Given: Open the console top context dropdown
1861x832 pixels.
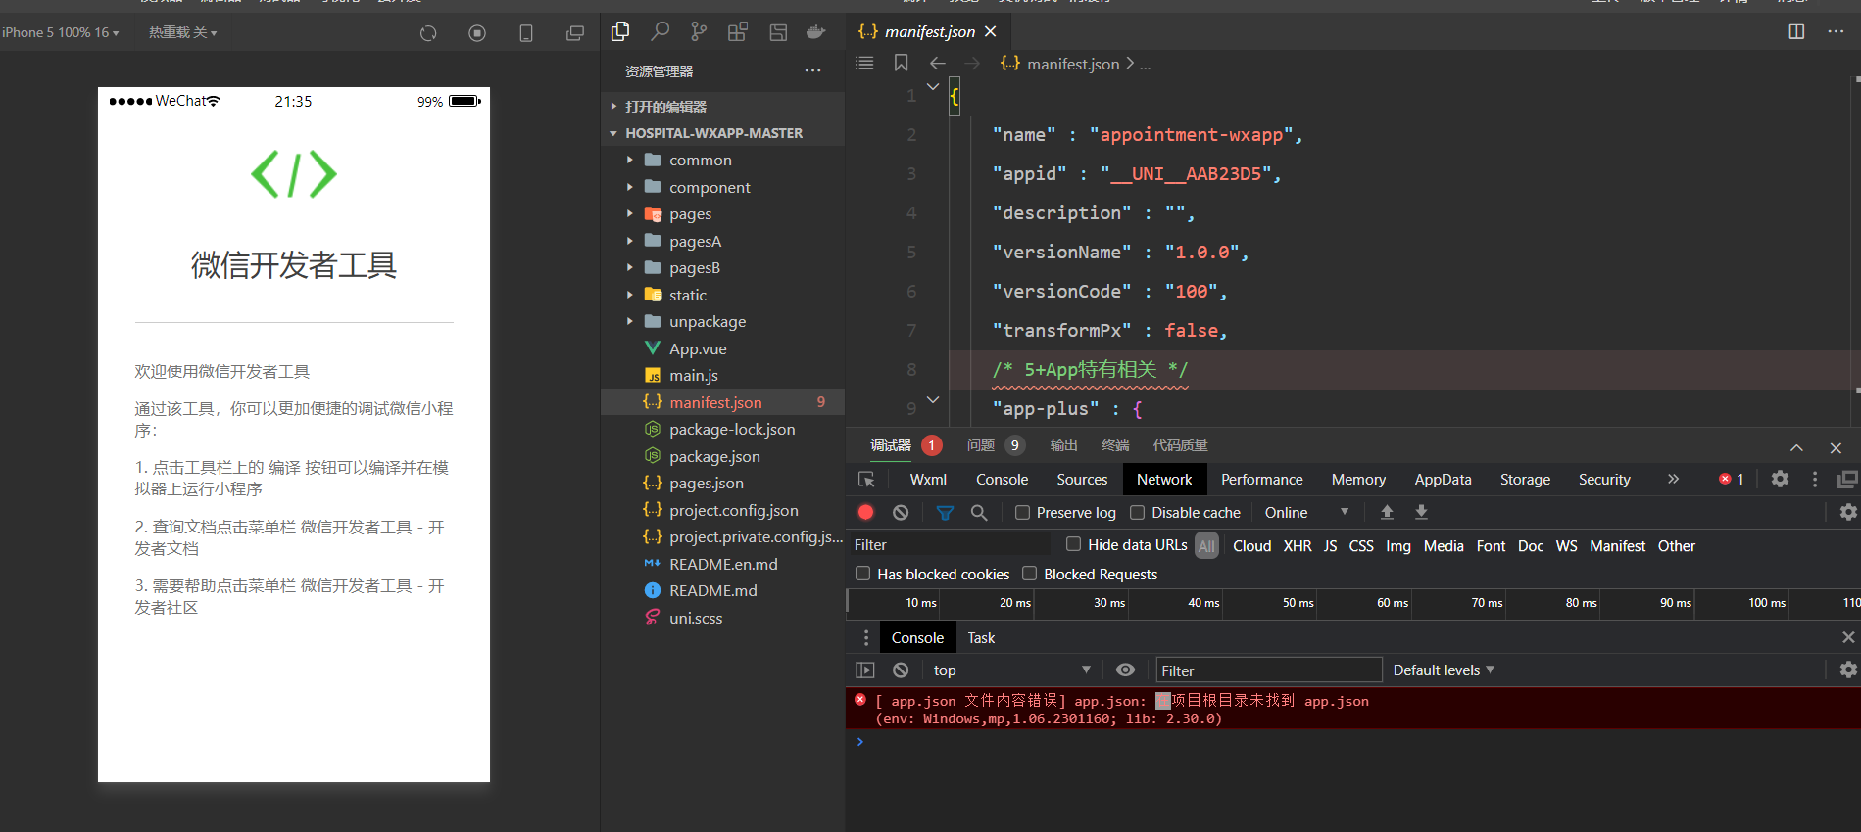Looking at the screenshot, I should coord(1012,670).
